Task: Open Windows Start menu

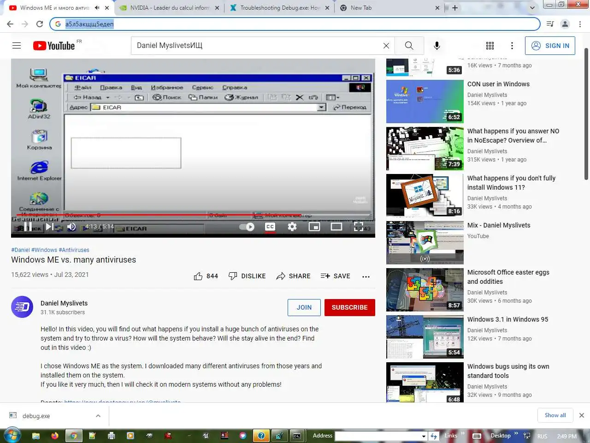Action: (x=12, y=435)
